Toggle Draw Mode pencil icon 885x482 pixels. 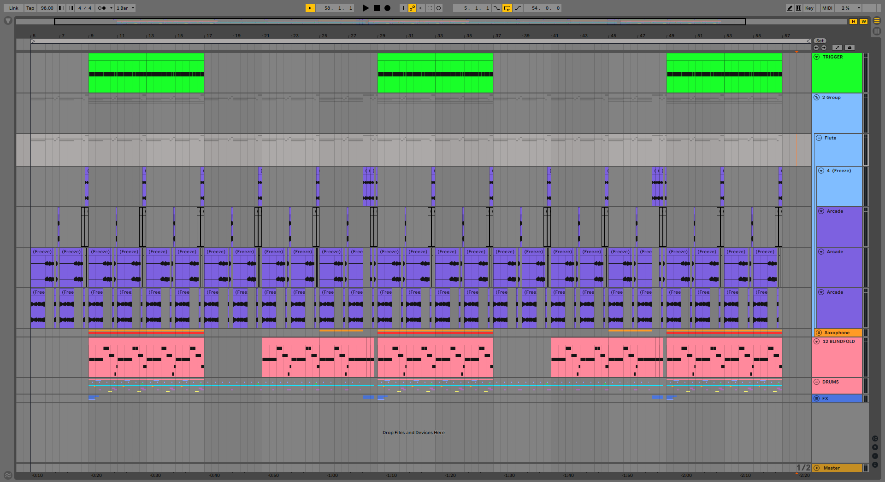(x=790, y=8)
